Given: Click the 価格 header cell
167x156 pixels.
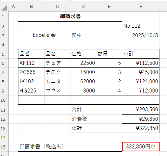Looking at the screenshot, I should point(83,54).
